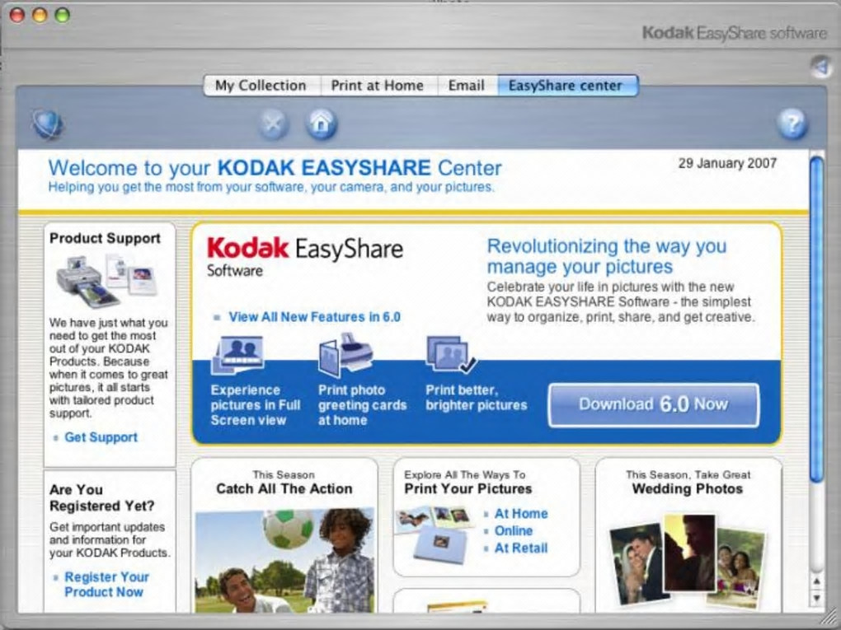Click Revolutionizing the way you manage heading
841x630 pixels.
click(x=607, y=256)
